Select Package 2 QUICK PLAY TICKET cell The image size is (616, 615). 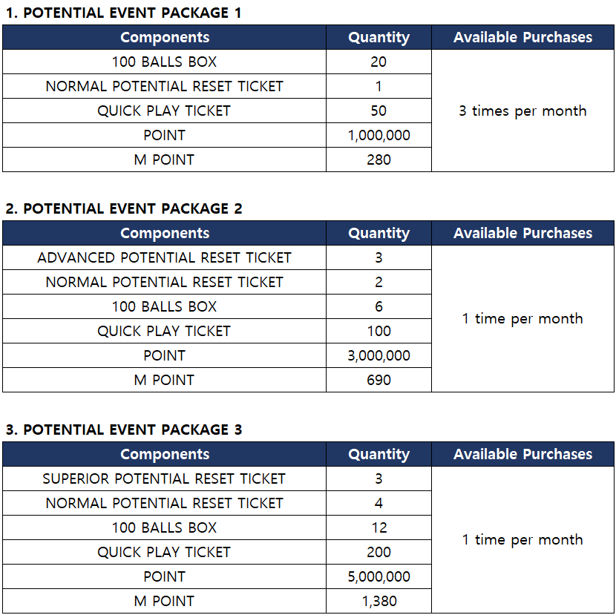pyautogui.click(x=165, y=331)
